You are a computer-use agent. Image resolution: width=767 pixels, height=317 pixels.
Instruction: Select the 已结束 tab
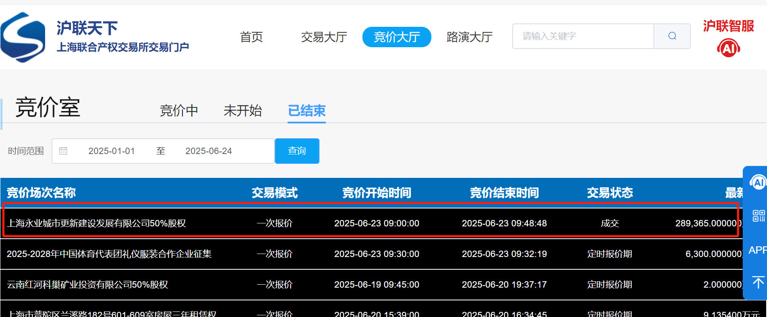(306, 111)
